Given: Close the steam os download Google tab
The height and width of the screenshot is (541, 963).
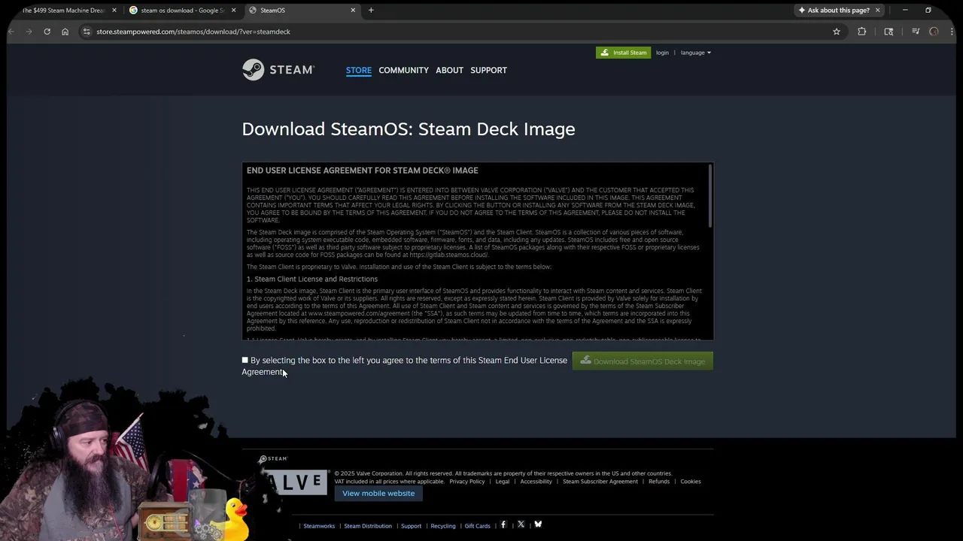Looking at the screenshot, I should click(x=233, y=11).
